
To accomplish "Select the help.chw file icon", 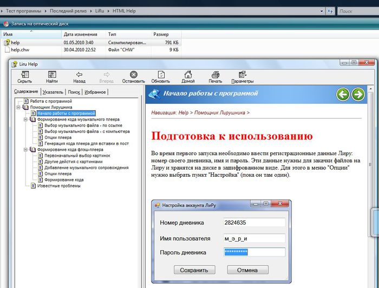I will coord(7,50).
